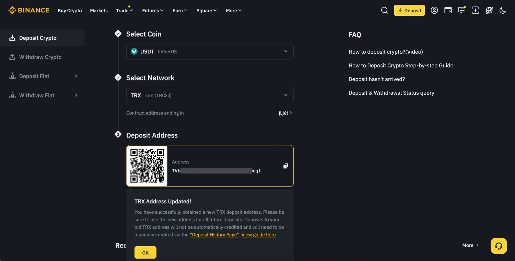Select Withdraw Fiat in sidebar
Image resolution: width=515 pixels, height=261 pixels.
click(43, 95)
